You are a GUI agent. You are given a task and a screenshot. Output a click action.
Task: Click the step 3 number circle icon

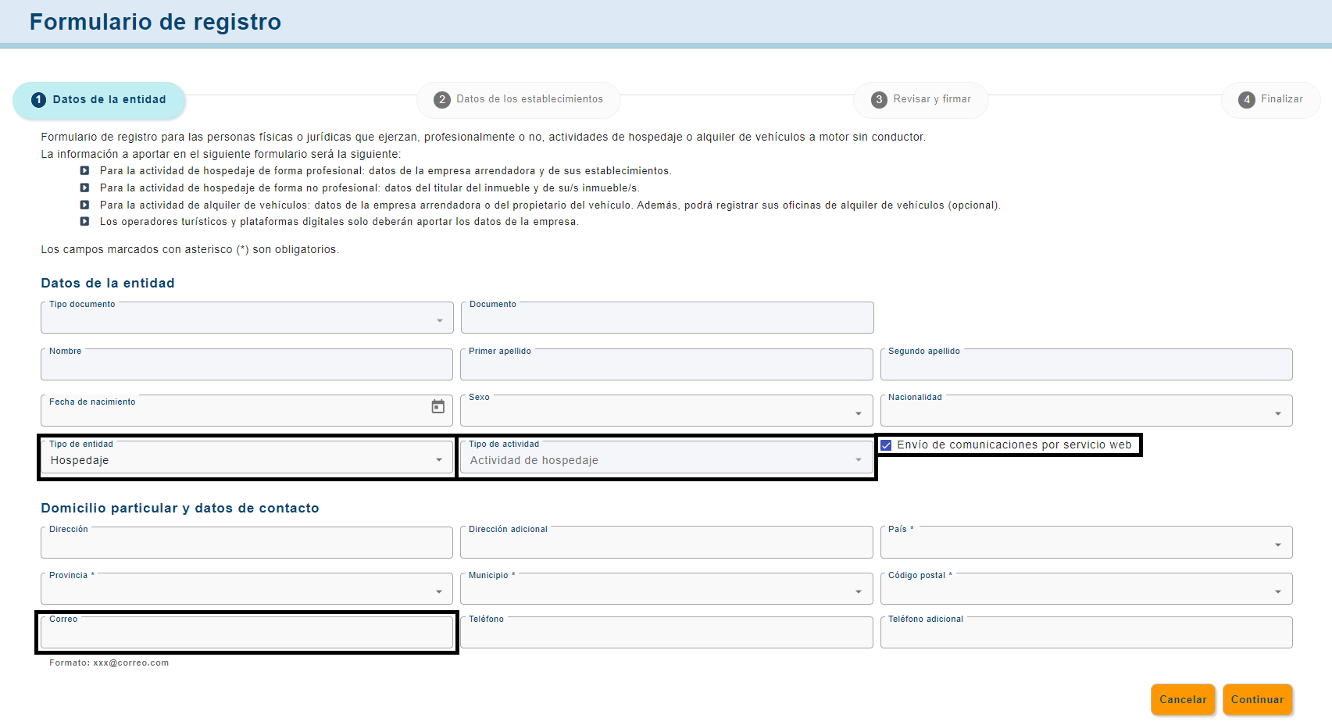pos(879,100)
